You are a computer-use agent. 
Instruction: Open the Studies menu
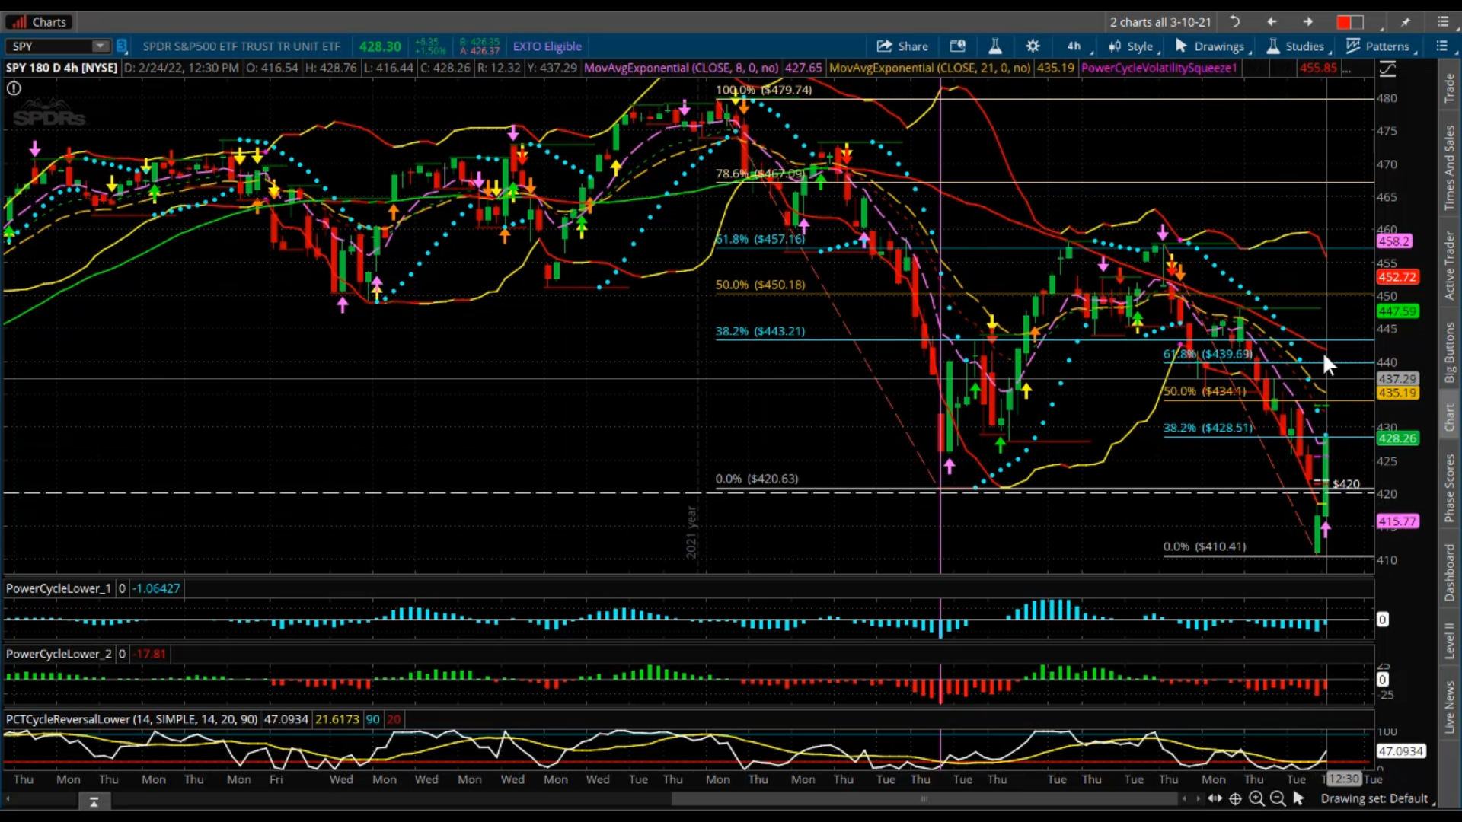pyautogui.click(x=1298, y=46)
